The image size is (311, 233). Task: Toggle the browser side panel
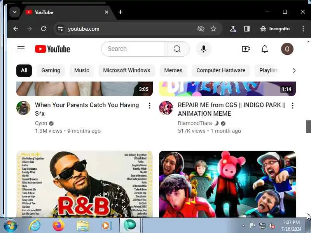(x=247, y=29)
